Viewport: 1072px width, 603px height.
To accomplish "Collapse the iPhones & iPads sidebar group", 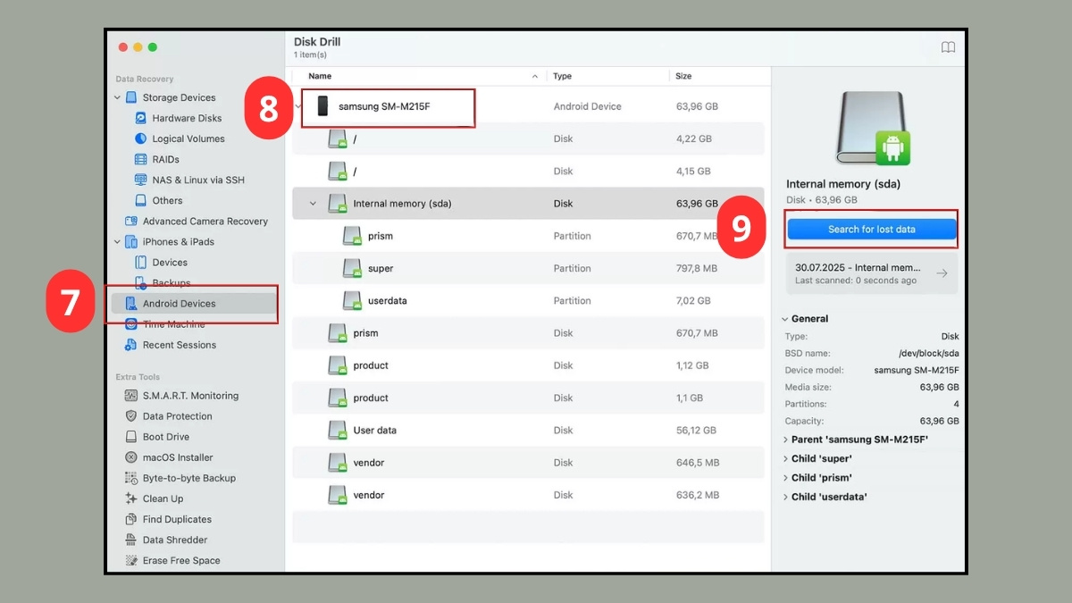I will point(117,241).
